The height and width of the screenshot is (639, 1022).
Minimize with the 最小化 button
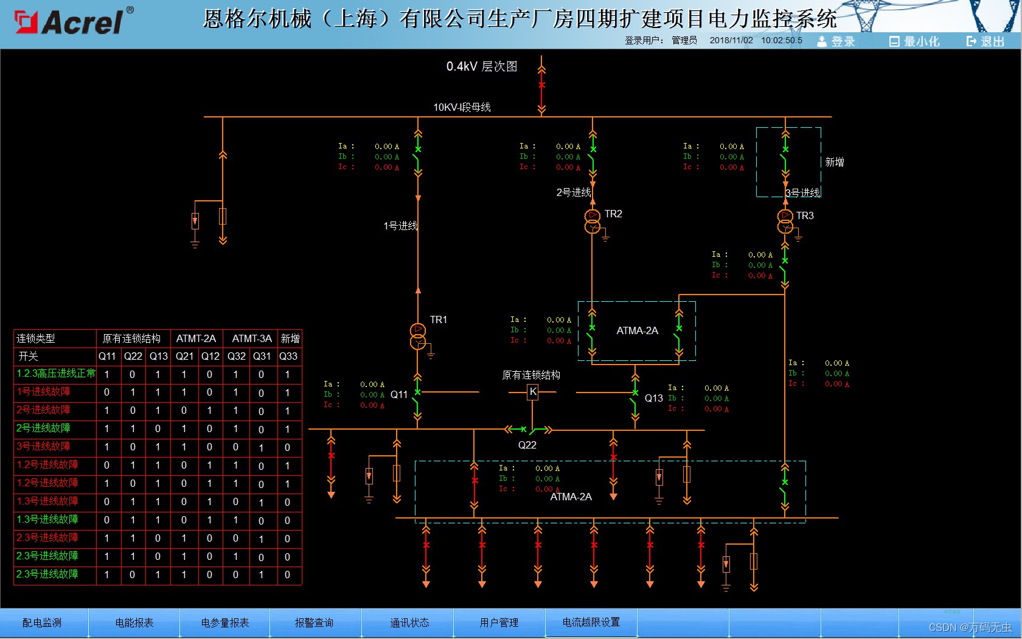point(914,41)
